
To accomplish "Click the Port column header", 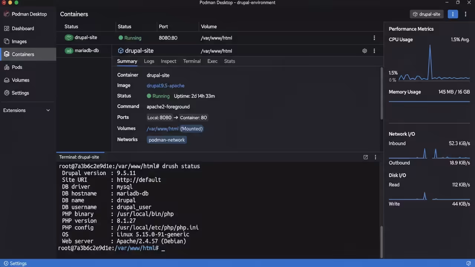I will tap(163, 27).
